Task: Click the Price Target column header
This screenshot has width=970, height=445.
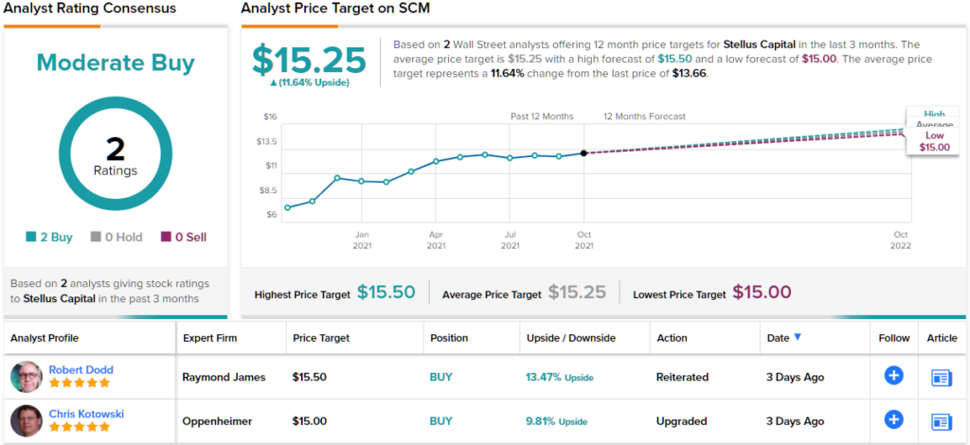Action: 322,338
